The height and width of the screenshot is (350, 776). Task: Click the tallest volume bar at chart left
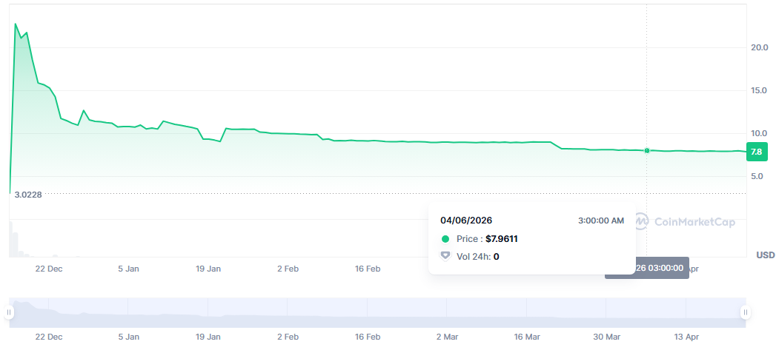click(x=12, y=239)
